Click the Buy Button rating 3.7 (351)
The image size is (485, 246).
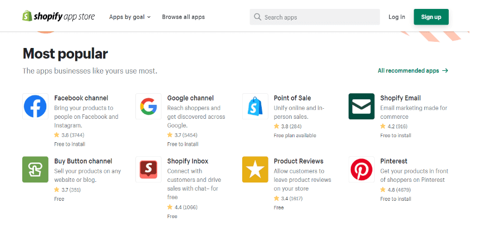(71, 190)
